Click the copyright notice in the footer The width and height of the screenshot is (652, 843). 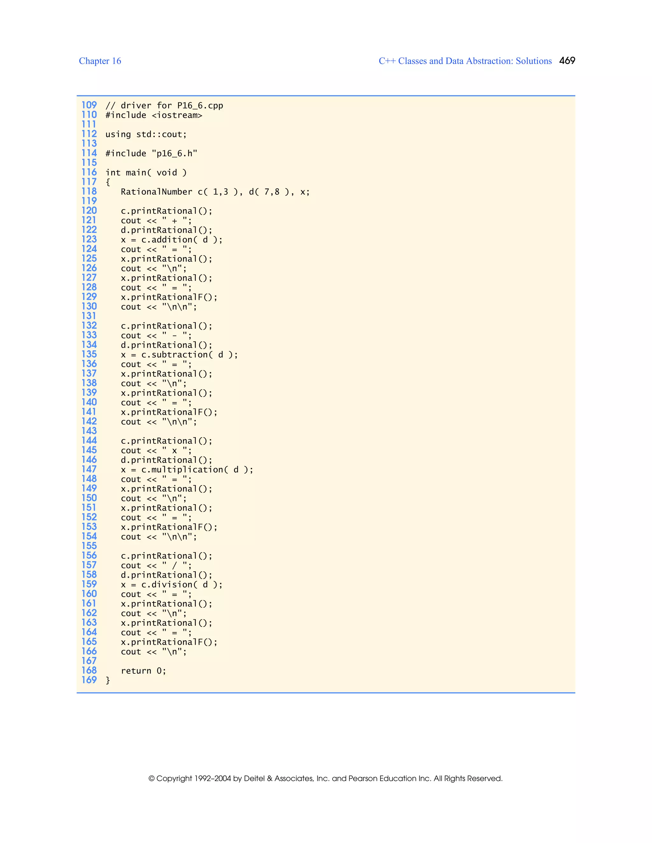326,778
